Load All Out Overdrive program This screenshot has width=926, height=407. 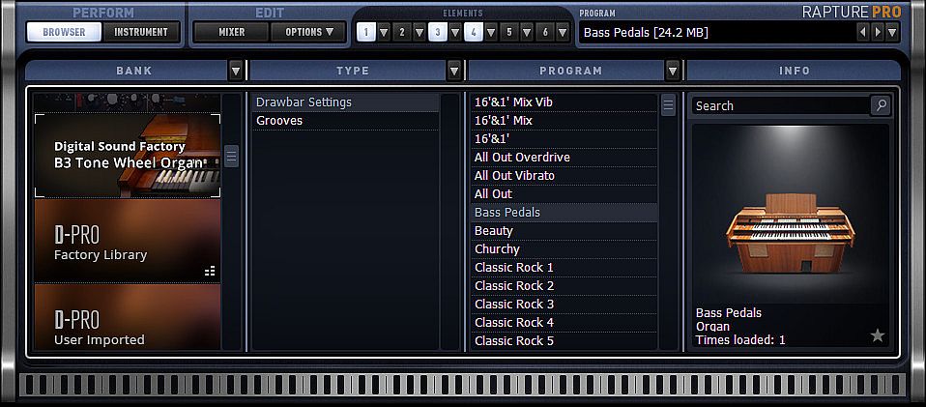[564, 158]
